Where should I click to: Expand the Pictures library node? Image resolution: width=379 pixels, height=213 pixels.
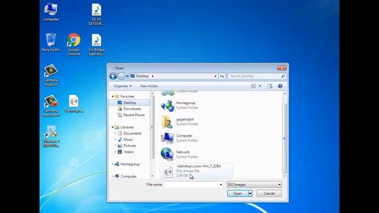tap(115, 146)
